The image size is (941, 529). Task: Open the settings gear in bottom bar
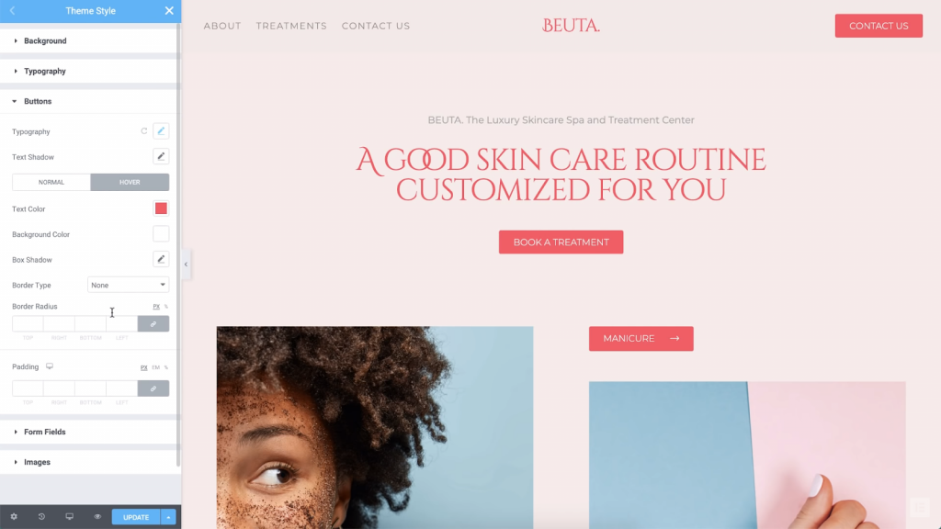click(x=14, y=516)
